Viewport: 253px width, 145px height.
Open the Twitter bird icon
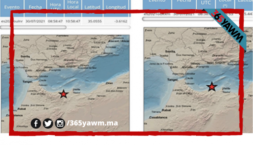point(48,124)
